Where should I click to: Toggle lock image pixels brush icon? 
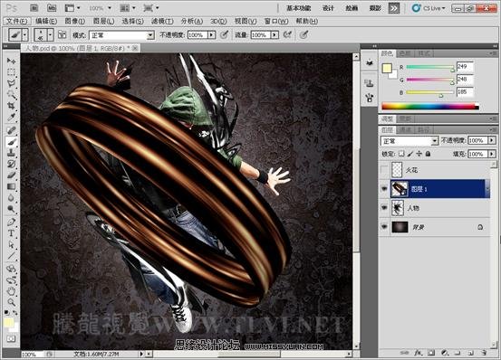pos(410,154)
